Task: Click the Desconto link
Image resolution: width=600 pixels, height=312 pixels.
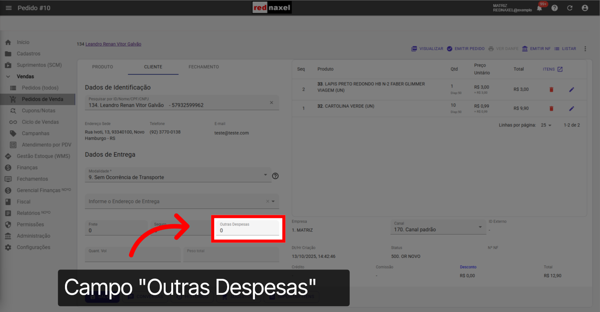Action: point(468,267)
